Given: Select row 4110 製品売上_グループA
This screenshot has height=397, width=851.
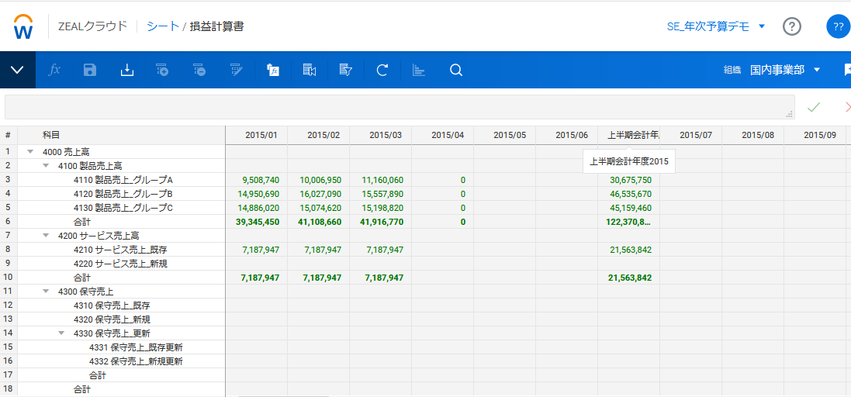Looking at the screenshot, I should [x=123, y=180].
